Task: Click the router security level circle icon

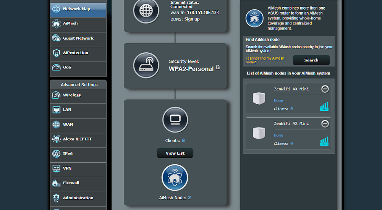Action: tap(146, 65)
